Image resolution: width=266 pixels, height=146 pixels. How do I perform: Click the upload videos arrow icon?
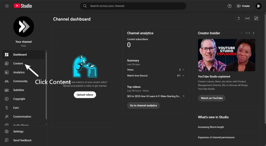pyautogui.click(x=239, y=18)
